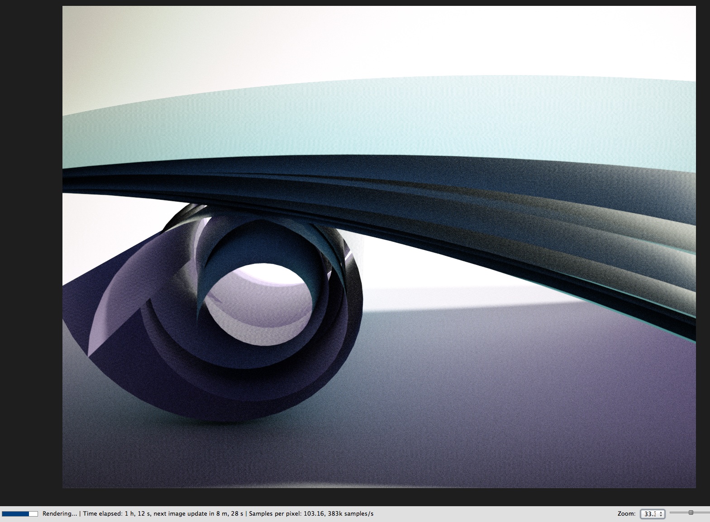Decrease zoom with the stepper down arrow
This screenshot has width=710, height=522.
click(x=661, y=516)
